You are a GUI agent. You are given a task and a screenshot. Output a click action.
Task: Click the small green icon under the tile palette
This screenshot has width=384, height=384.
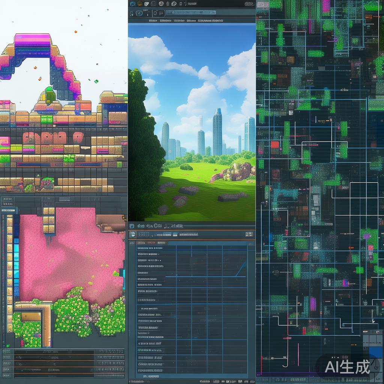point(8,345)
